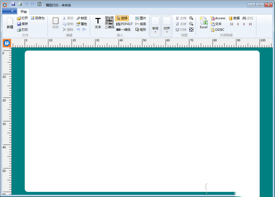
Task: Click 锁定 lock object
Action: pyautogui.click(x=82, y=18)
